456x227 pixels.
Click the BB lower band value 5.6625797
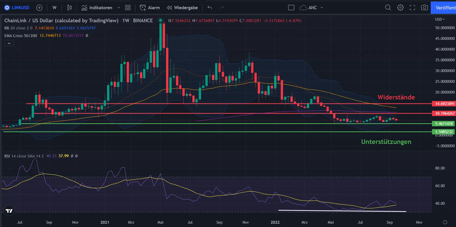pyautogui.click(x=86, y=28)
